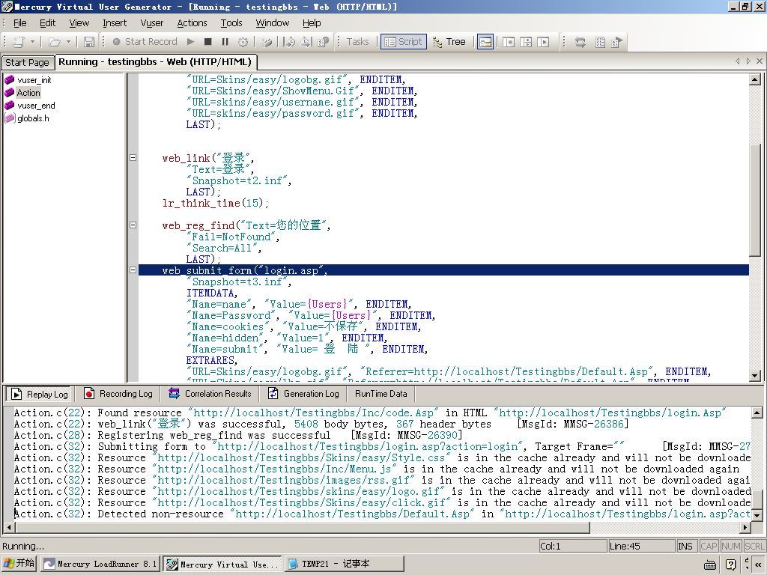Switch to the Start Page tab

coord(27,63)
